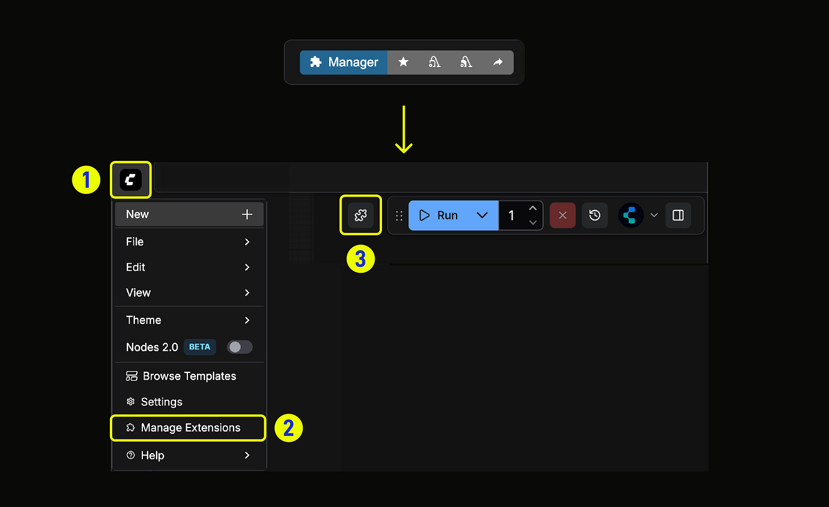Expand the chevron next to Edit

click(x=247, y=267)
